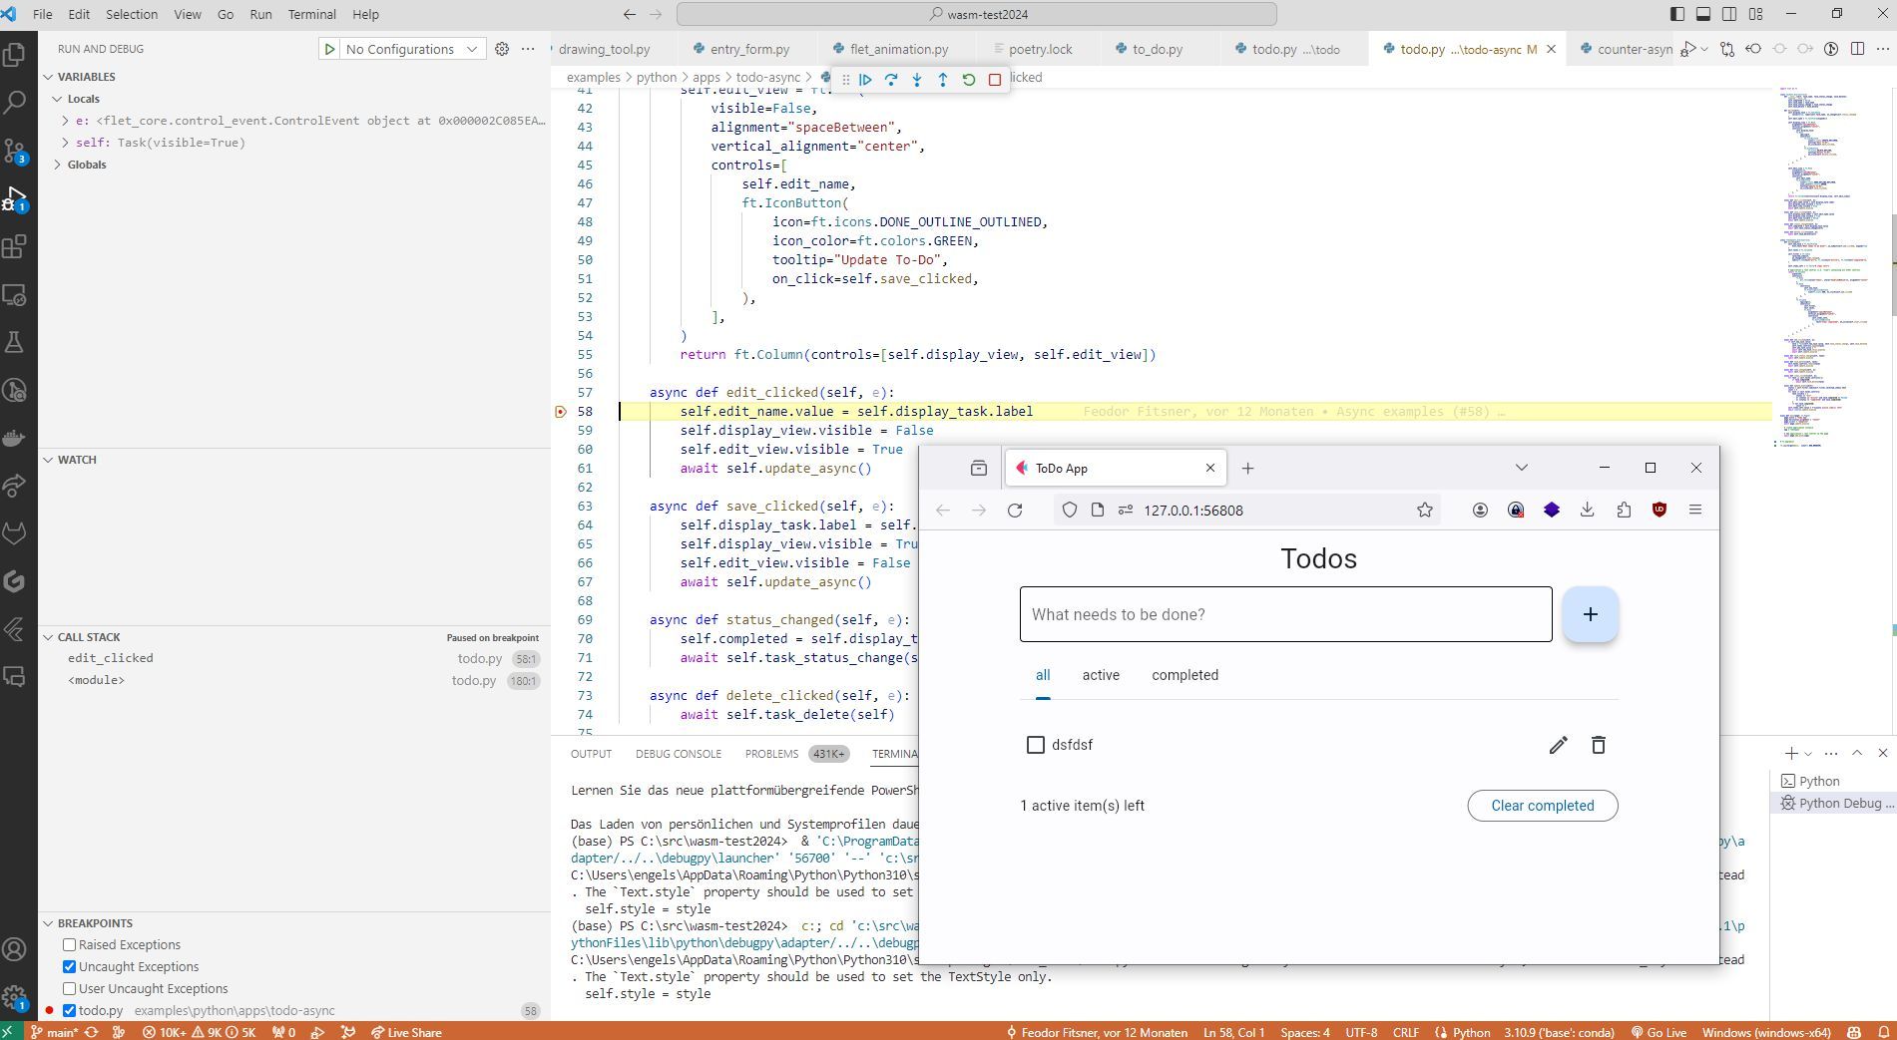Screen dimensions: 1897x1040
Task: Add new terminal with plus icon
Action: tap(1791, 753)
